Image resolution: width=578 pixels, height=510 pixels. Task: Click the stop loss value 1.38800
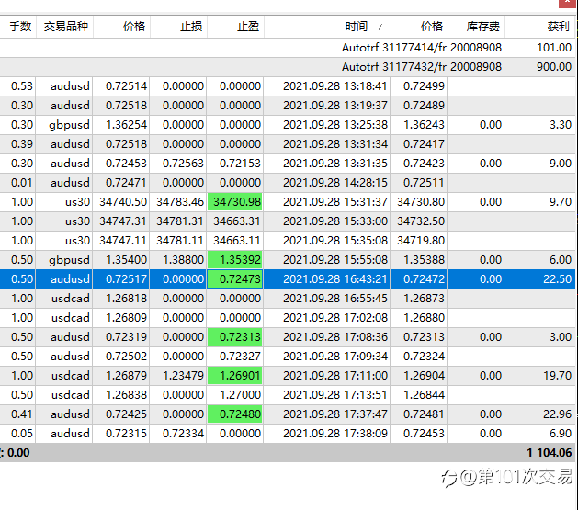click(183, 260)
